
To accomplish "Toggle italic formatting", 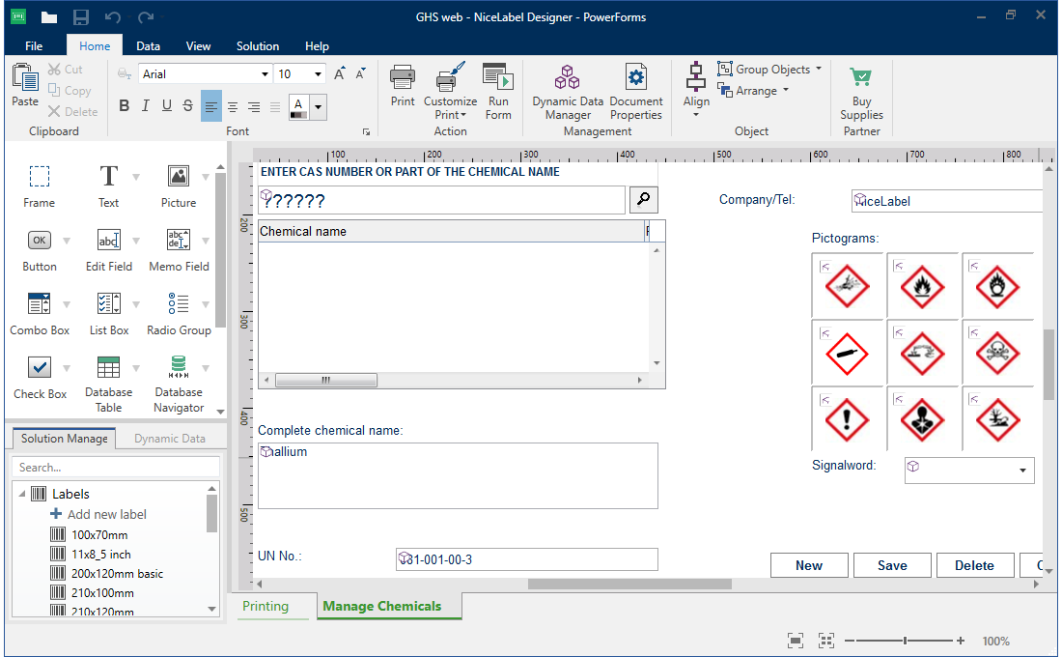I will pos(145,105).
